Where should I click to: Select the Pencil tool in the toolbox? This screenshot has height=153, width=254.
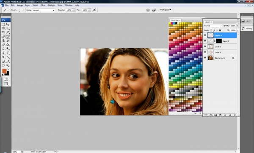[8, 37]
